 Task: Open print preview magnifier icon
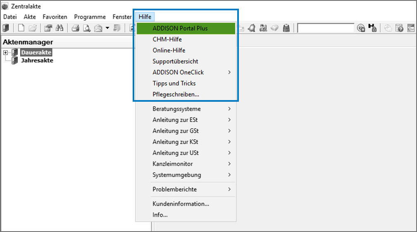(87, 28)
